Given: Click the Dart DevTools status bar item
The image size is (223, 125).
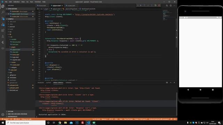Looking at the screenshot, I should pos(129,119).
